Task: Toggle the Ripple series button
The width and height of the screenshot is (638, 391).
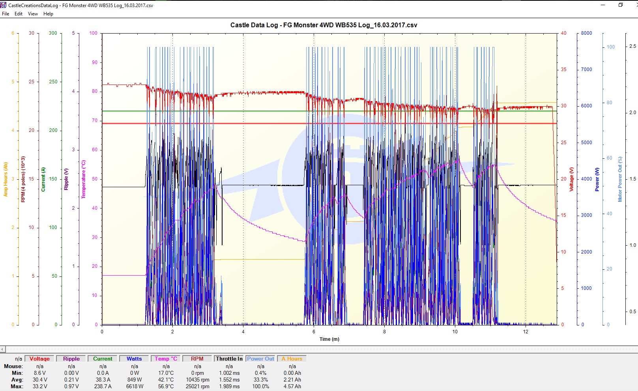Action: tap(71, 359)
